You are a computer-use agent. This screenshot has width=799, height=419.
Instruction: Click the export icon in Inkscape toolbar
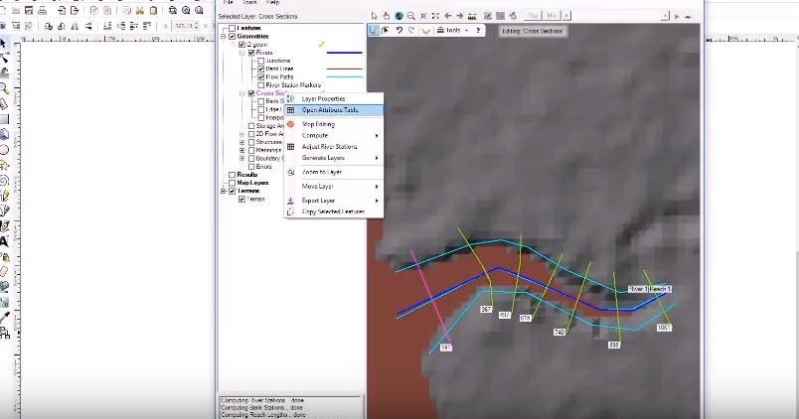(75, 10)
